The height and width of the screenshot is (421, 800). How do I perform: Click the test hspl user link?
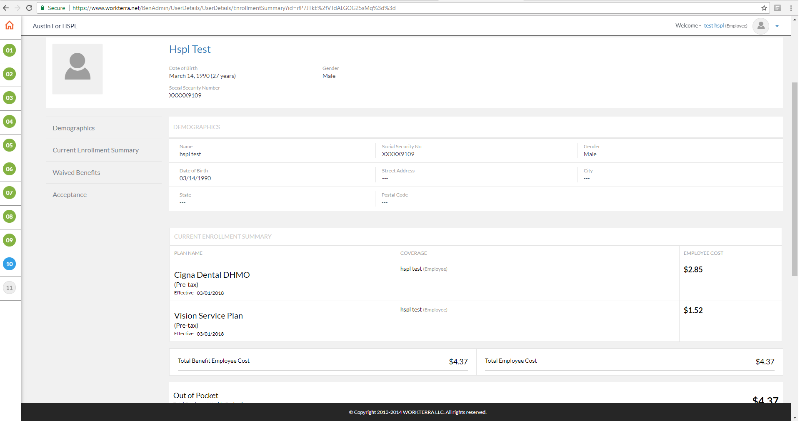tap(714, 26)
